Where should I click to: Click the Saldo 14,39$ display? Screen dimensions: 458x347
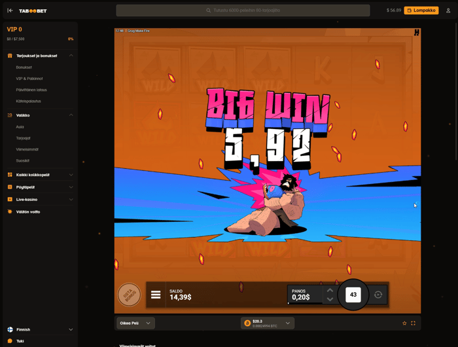(180, 295)
